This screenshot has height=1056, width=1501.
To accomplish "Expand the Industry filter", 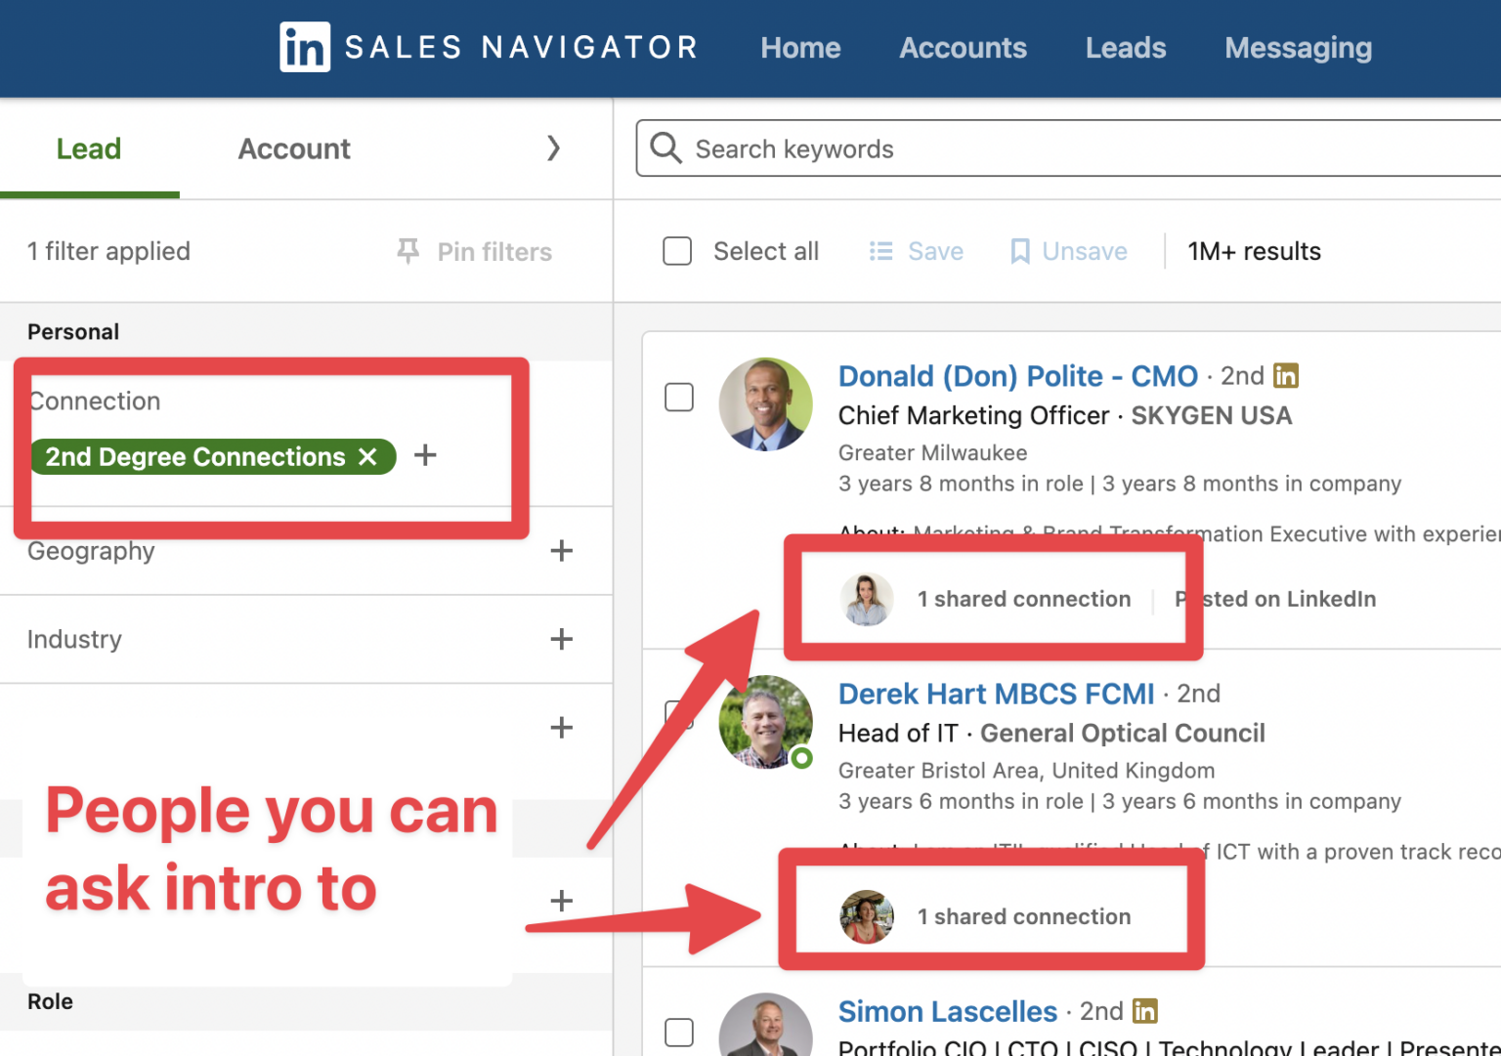I will (562, 639).
